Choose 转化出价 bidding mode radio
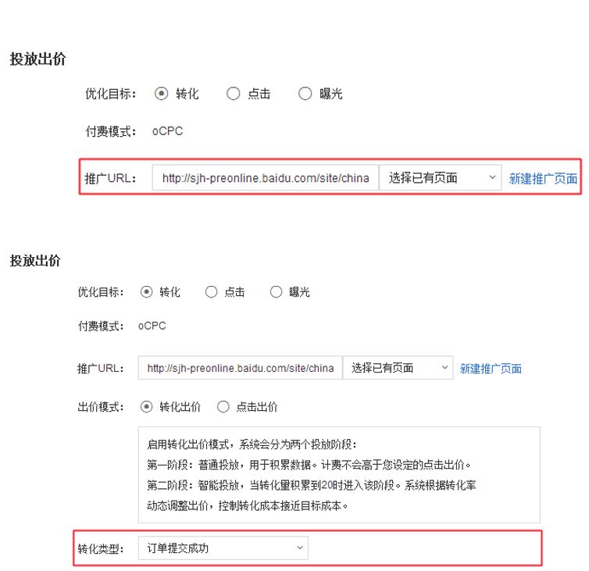This screenshot has height=571, width=589. pyautogui.click(x=146, y=406)
